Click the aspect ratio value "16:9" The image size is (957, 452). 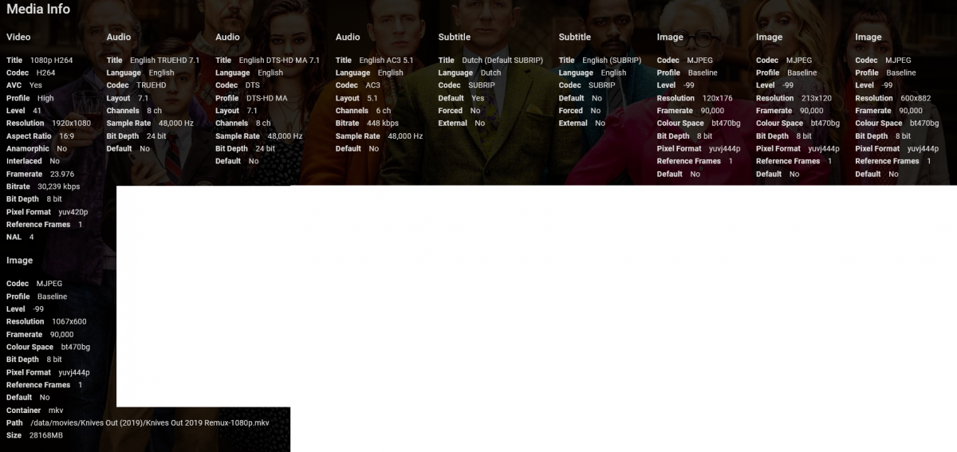tap(66, 136)
